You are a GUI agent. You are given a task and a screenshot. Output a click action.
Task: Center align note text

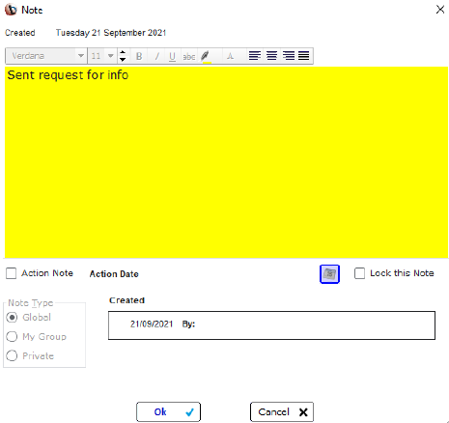(x=271, y=56)
